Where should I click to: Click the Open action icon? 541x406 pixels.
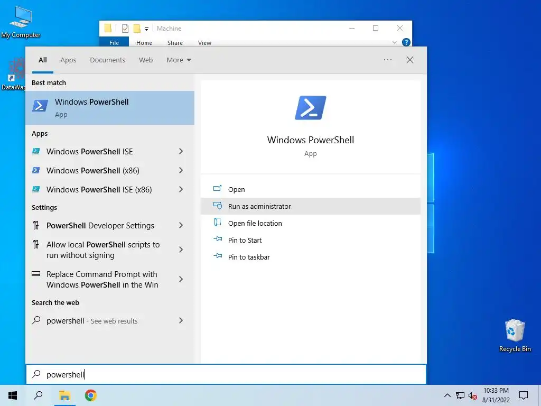click(217, 189)
